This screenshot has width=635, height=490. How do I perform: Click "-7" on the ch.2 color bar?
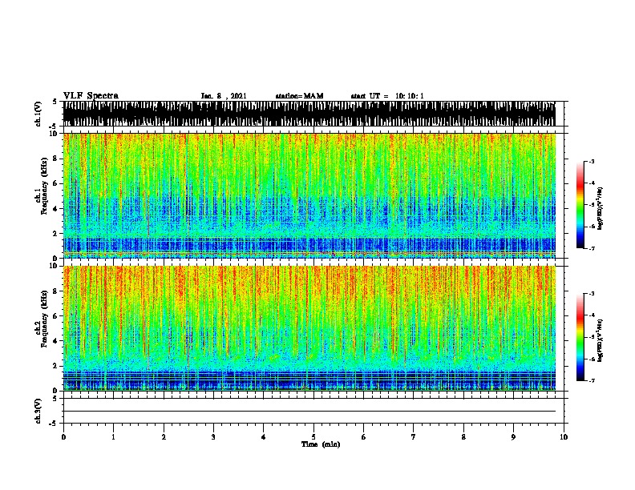[592, 381]
